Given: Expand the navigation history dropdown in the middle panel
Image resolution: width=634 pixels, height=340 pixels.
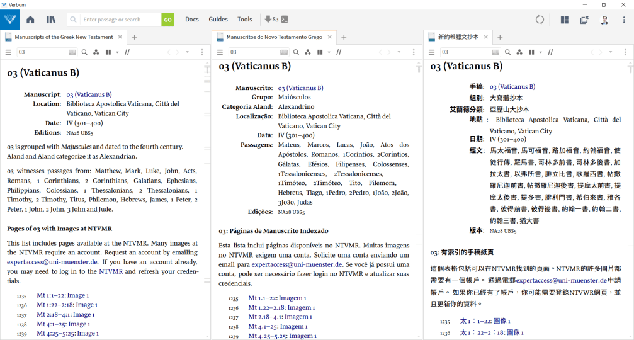Looking at the screenshot, I should (400, 52).
